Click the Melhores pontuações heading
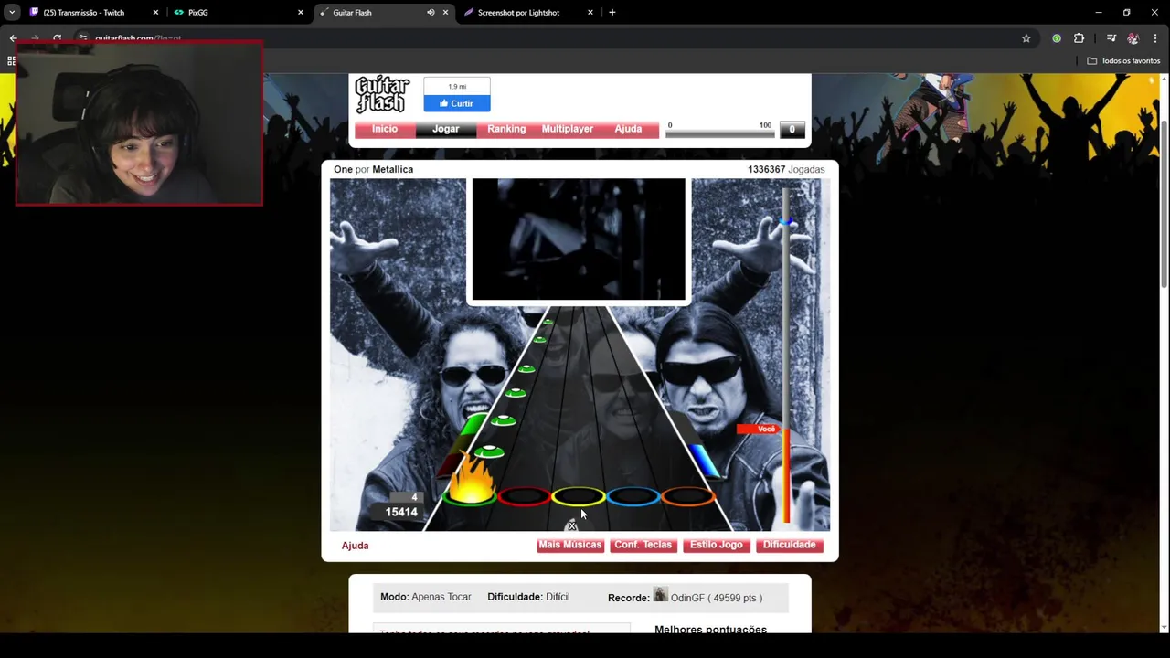Image resolution: width=1170 pixels, height=658 pixels. pyautogui.click(x=710, y=629)
